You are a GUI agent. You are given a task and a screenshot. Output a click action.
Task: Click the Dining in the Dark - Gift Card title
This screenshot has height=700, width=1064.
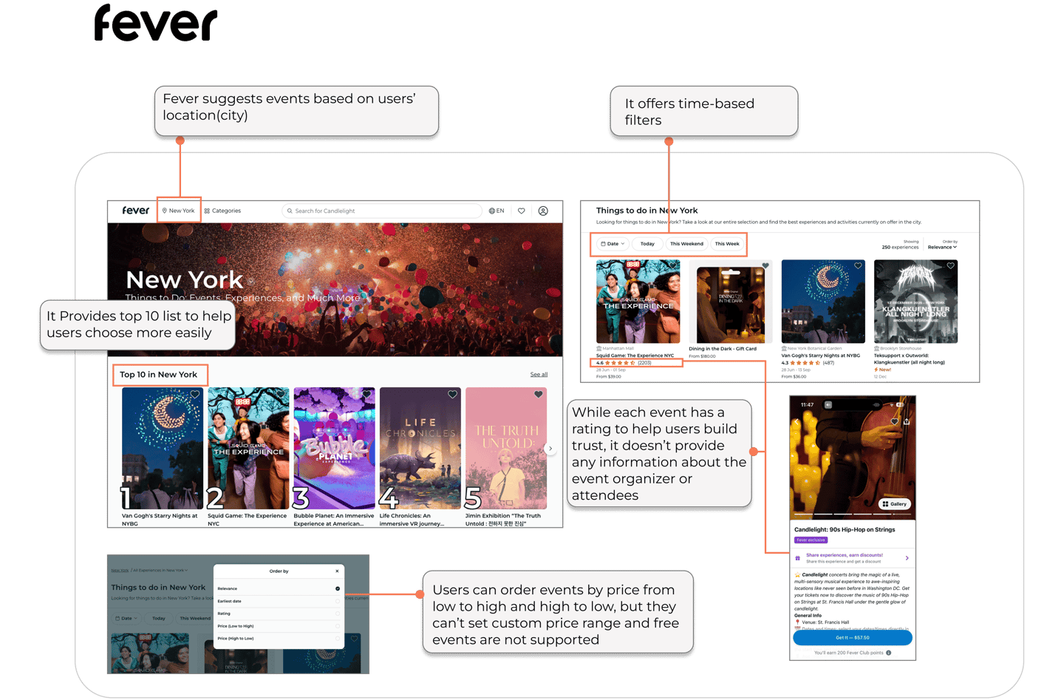[x=723, y=349]
